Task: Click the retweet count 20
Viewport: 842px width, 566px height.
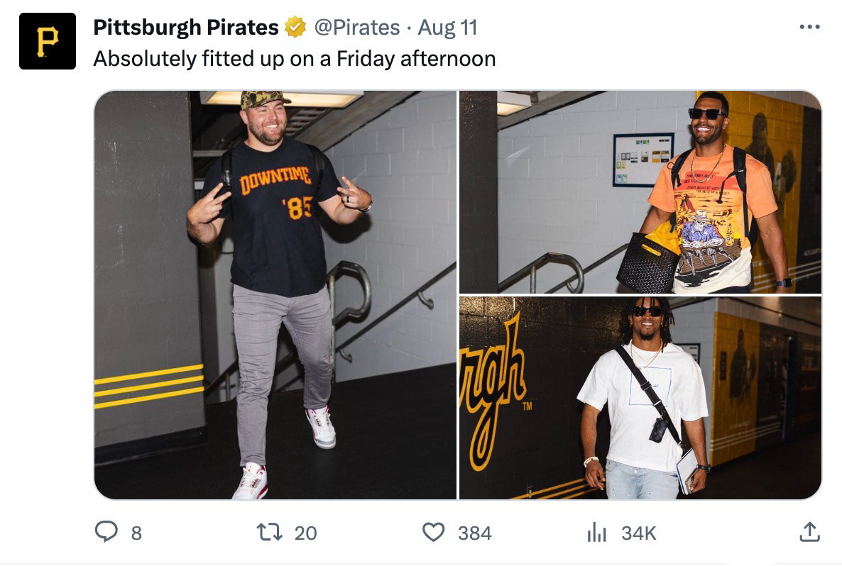Action: click(x=305, y=533)
